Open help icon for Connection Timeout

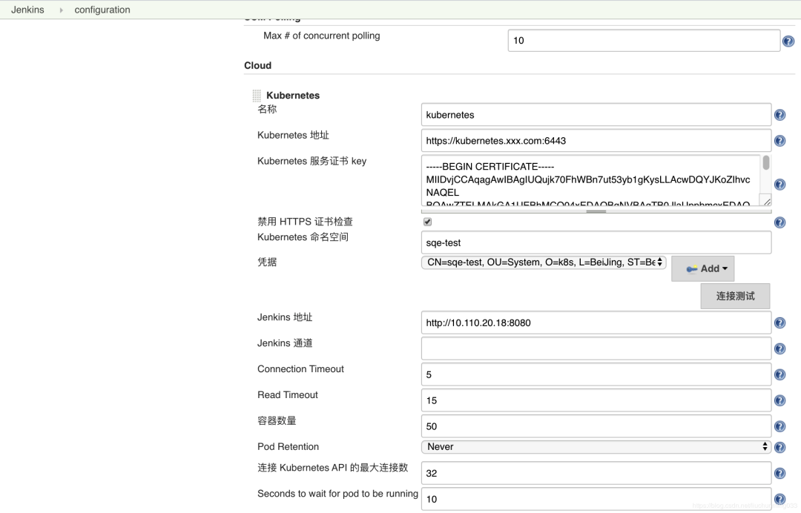tap(779, 374)
